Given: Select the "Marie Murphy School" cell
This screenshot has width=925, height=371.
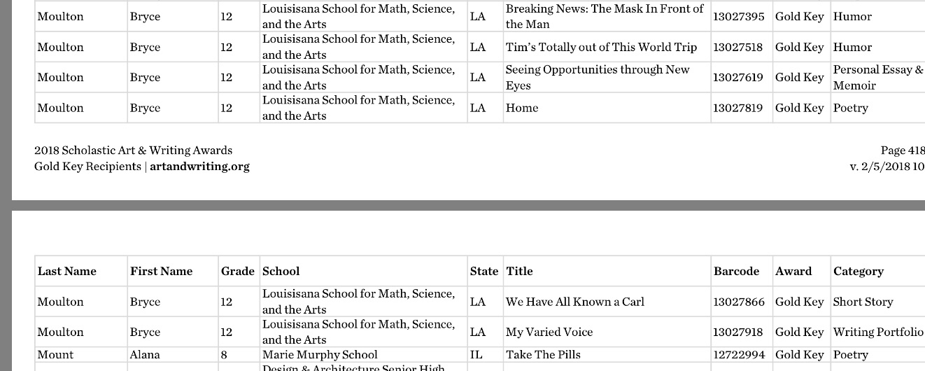Looking at the screenshot, I should point(320,355).
